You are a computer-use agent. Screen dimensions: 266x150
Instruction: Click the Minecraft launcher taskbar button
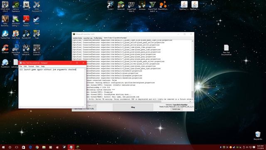[78, 147]
